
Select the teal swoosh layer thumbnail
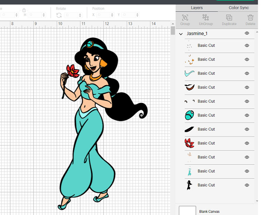point(189,73)
